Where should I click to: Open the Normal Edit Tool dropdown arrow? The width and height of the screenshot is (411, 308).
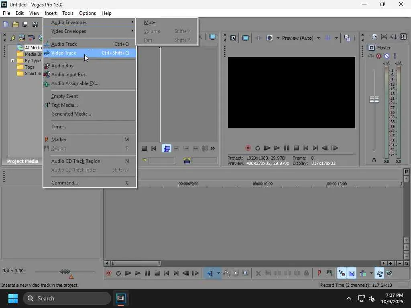218,273
